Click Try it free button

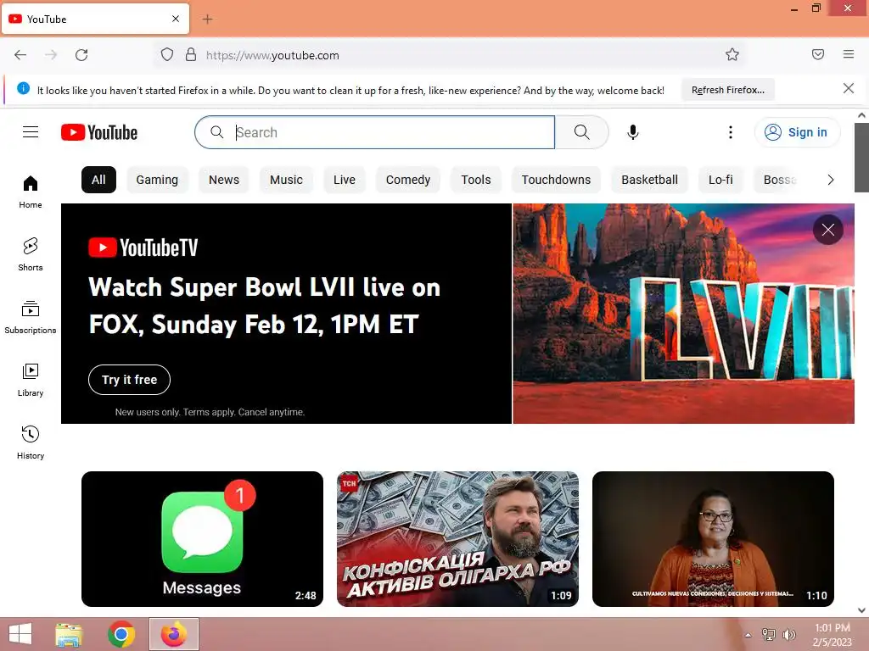point(129,380)
